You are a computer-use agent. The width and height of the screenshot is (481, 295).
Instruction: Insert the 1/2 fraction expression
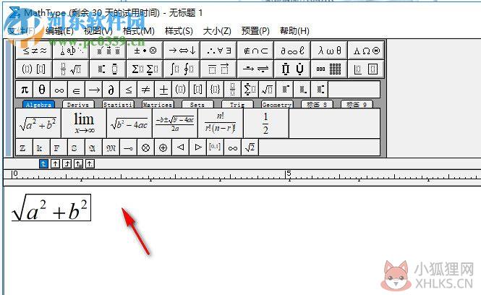pyautogui.click(x=266, y=123)
